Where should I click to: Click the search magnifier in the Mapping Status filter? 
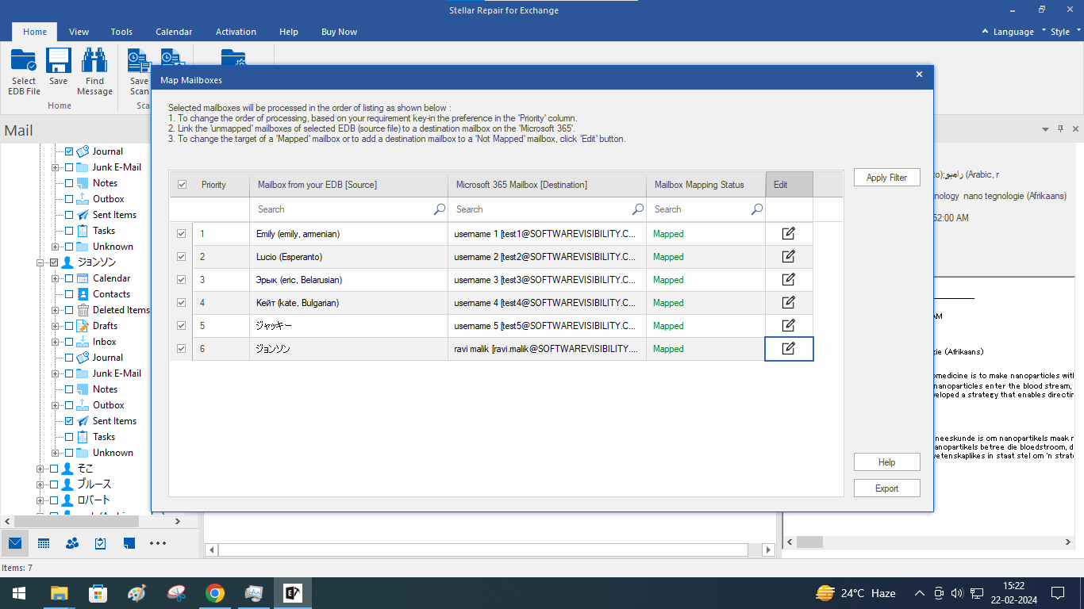tap(757, 209)
